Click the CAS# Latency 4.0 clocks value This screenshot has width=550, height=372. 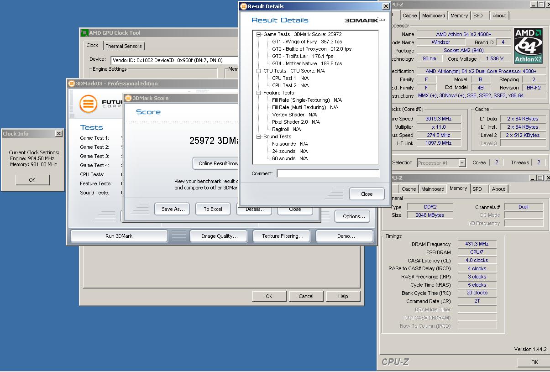477,261
